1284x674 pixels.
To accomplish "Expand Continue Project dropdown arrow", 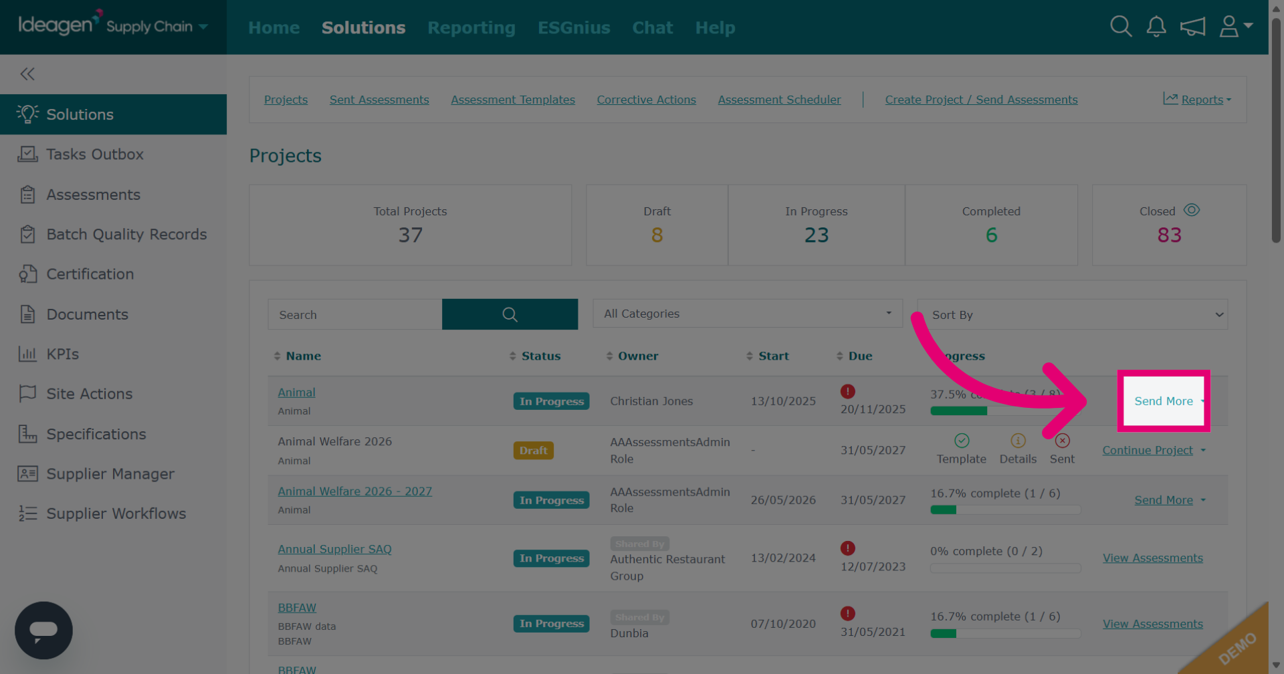I will 1203,450.
